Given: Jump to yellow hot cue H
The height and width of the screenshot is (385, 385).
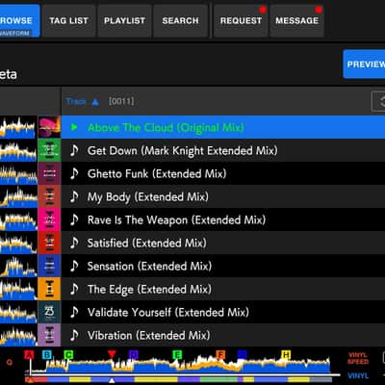Looking at the screenshot, I should [x=286, y=355].
